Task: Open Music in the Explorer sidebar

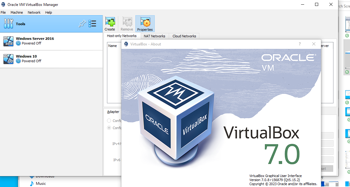Action: tap(41, 184)
